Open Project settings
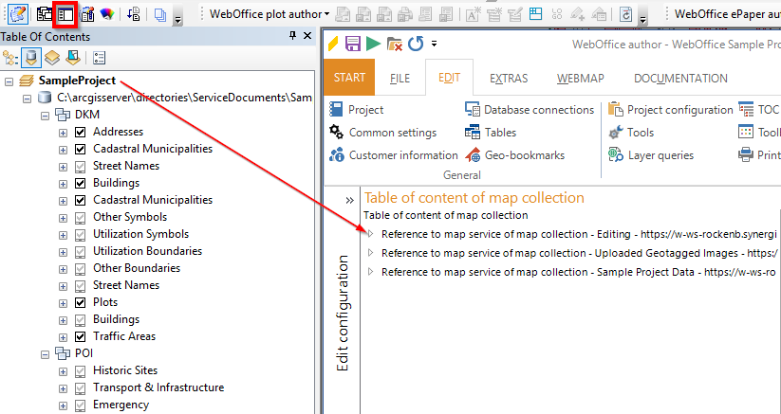 [x=357, y=110]
